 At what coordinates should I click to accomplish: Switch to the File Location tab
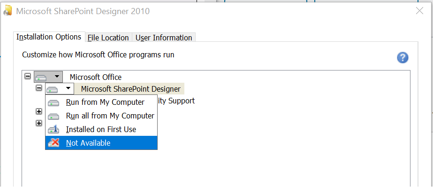(x=108, y=38)
